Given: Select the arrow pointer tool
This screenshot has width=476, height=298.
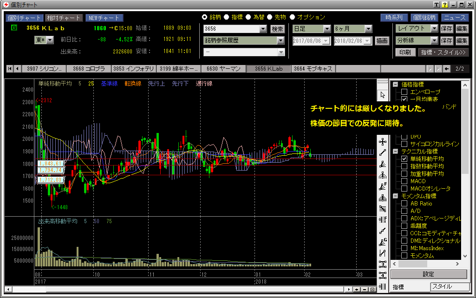Looking at the screenshot, I should tap(383, 95).
